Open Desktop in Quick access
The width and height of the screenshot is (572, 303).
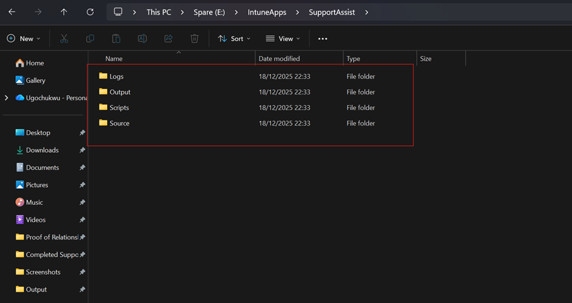(x=33, y=132)
